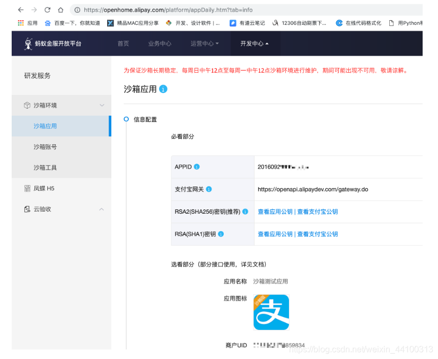Viewport: 438px width, 359px height.
Task: Open the 12306自动刷票 bookmark
Action: [299, 23]
